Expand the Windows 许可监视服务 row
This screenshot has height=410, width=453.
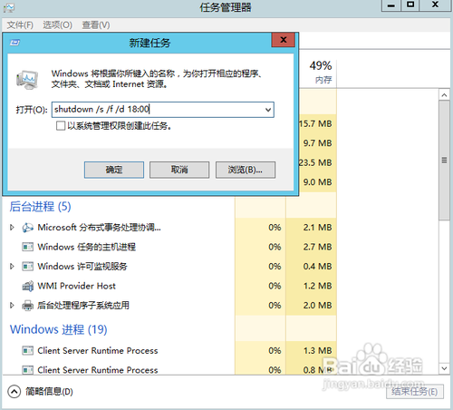pyautogui.click(x=12, y=267)
